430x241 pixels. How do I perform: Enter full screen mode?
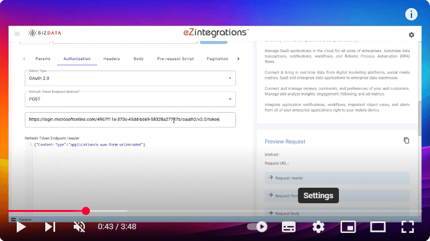[x=408, y=227]
